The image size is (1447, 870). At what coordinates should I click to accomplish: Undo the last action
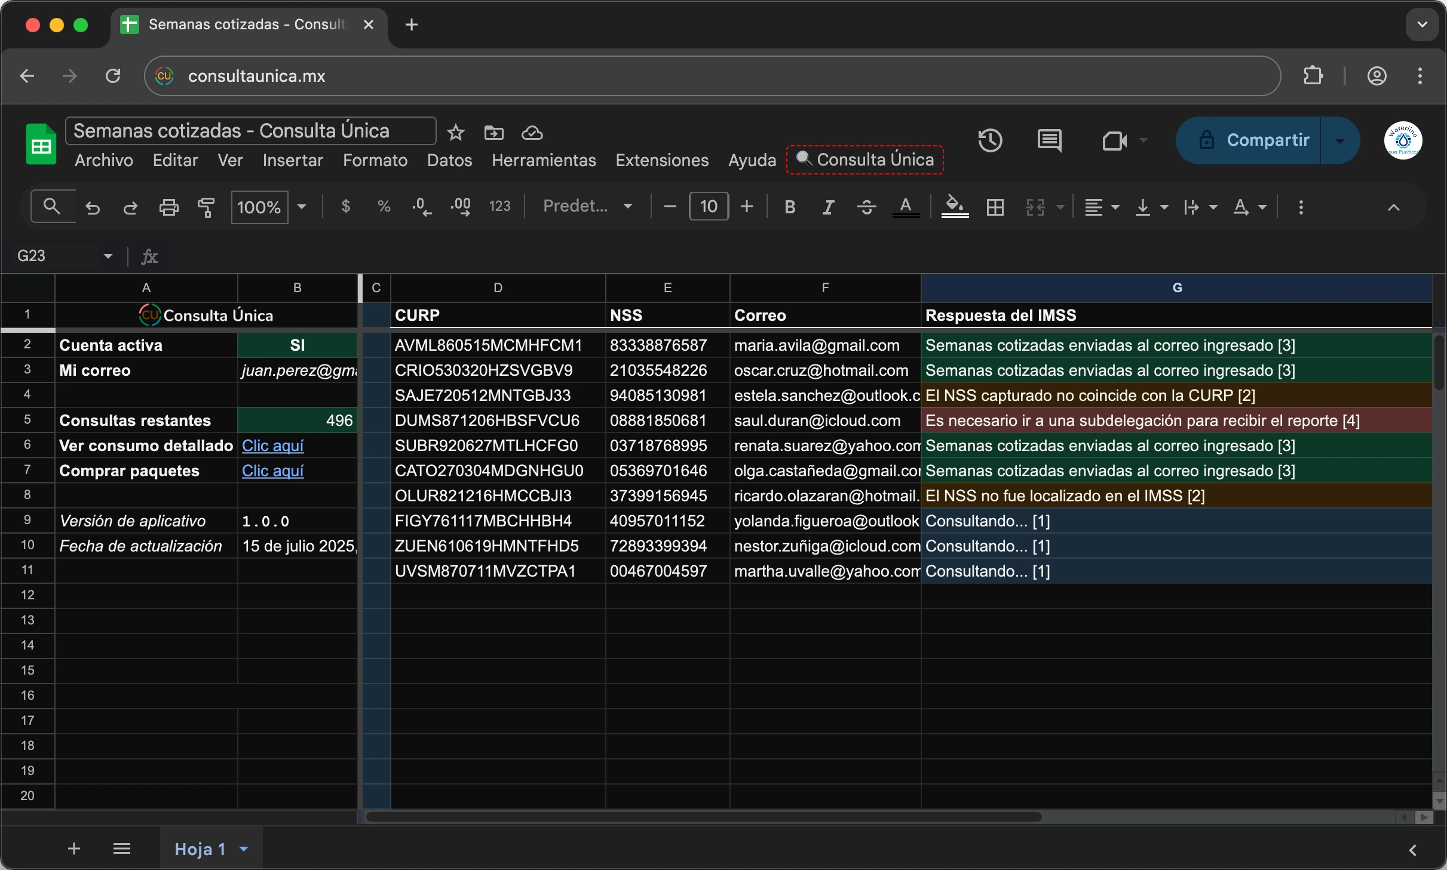pyautogui.click(x=93, y=207)
